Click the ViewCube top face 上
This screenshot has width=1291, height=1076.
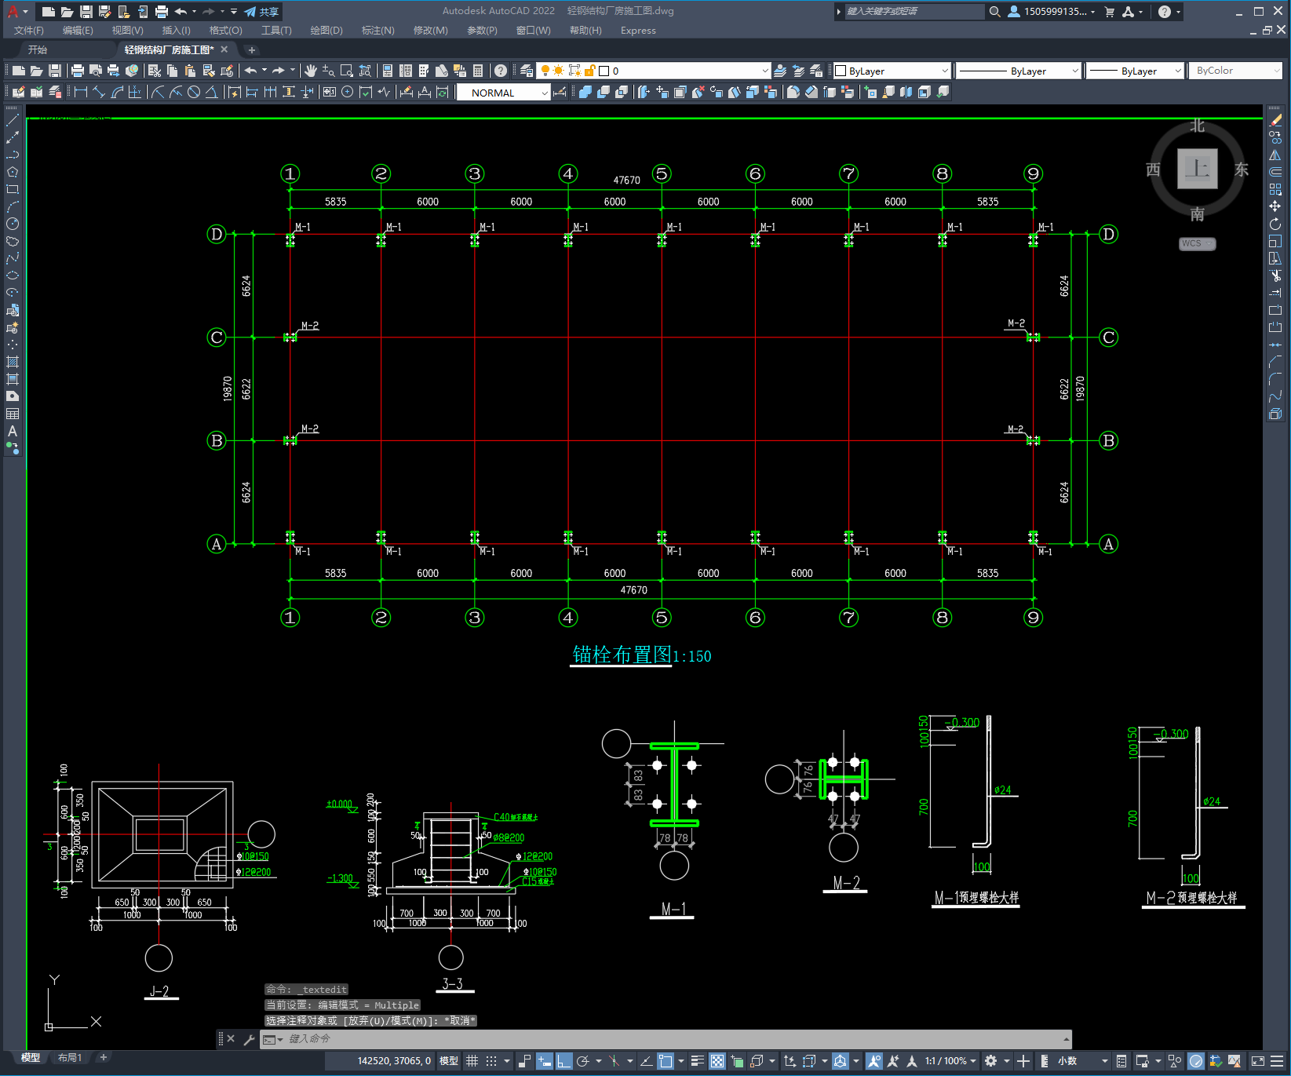point(1197,169)
